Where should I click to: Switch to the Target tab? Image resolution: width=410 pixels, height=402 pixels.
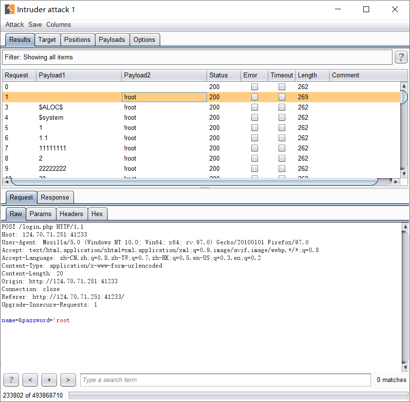(x=47, y=40)
